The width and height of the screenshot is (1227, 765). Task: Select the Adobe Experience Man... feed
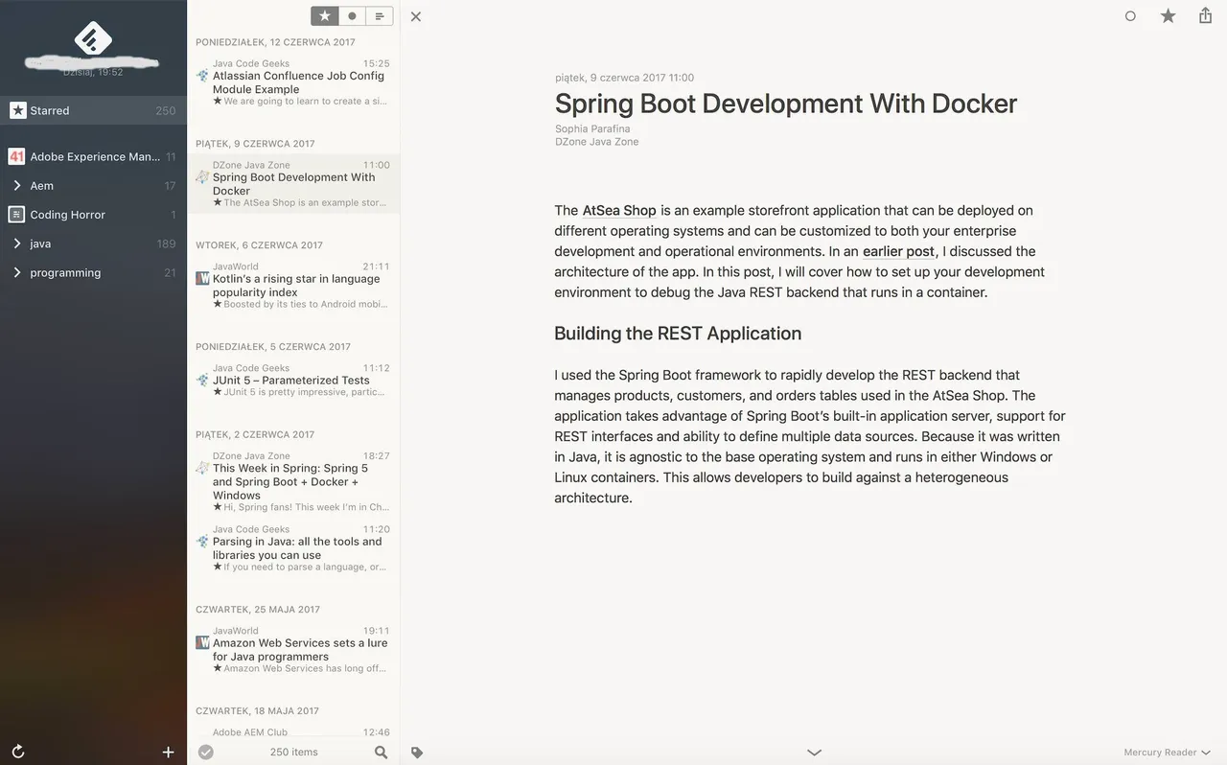point(93,156)
